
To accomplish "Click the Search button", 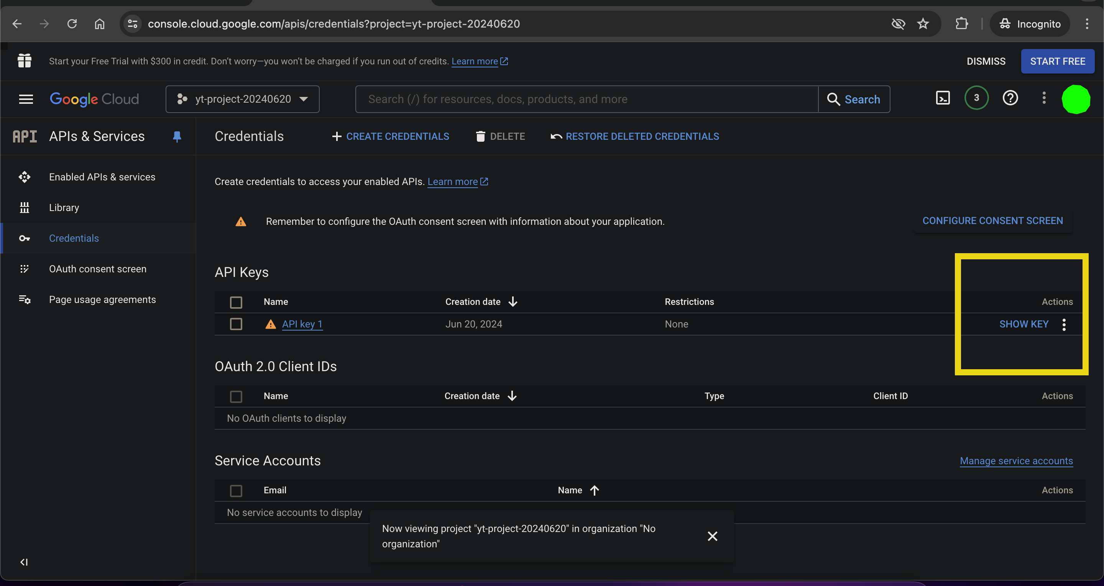I will pos(854,99).
